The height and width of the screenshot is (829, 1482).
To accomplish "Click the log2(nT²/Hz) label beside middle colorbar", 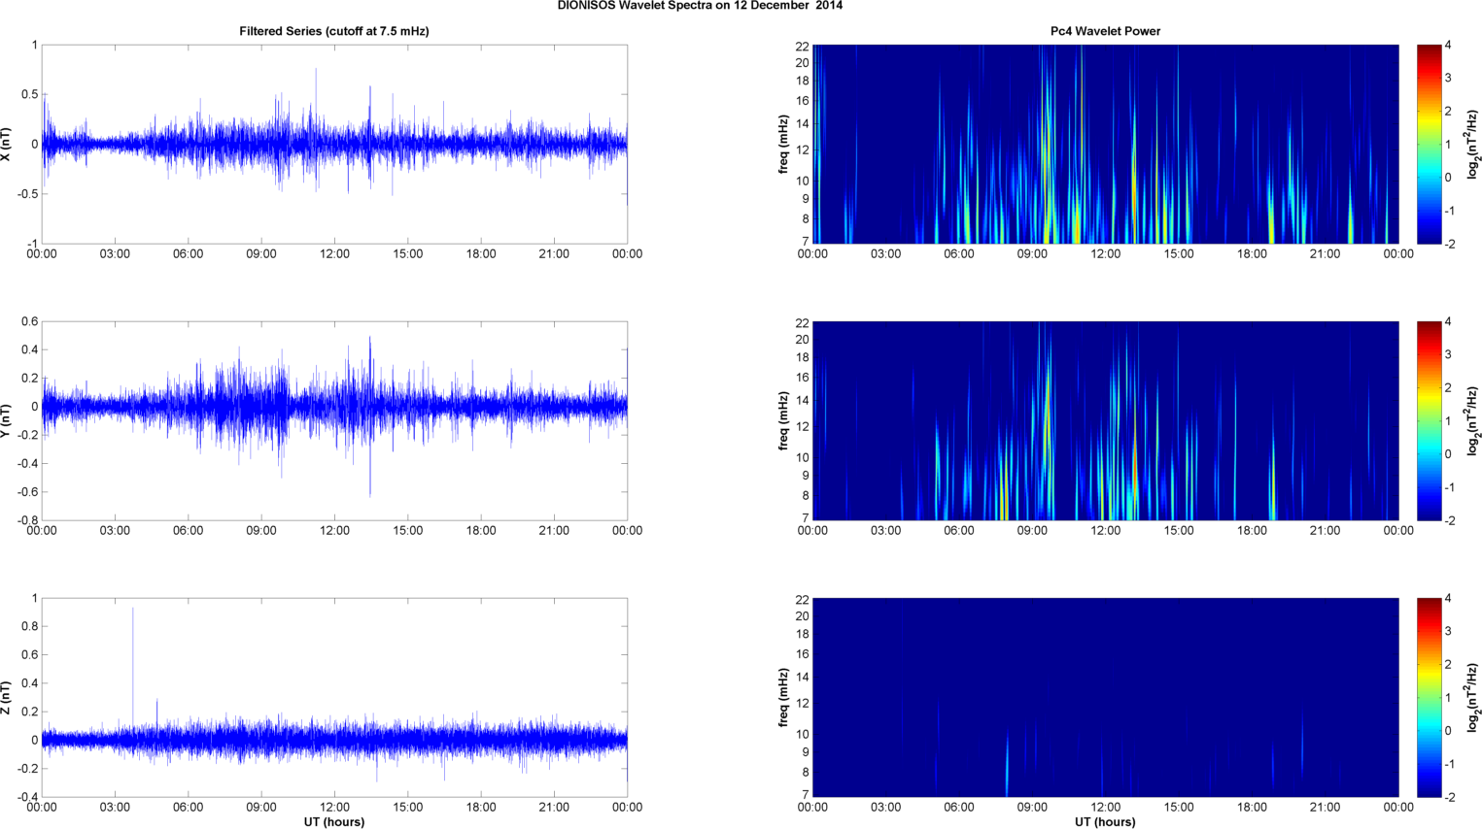I will 1473,420.
